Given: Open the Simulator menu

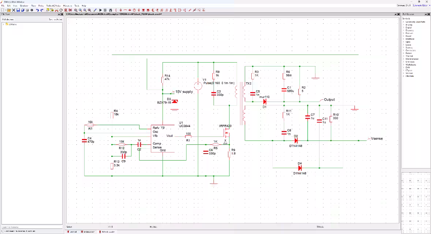Looking at the screenshot, I should [x=24, y=5].
